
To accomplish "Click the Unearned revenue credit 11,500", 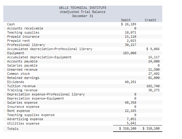I will click(154, 69).
